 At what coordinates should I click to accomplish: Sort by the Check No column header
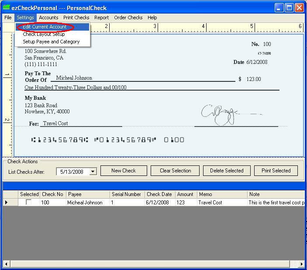(x=53, y=194)
